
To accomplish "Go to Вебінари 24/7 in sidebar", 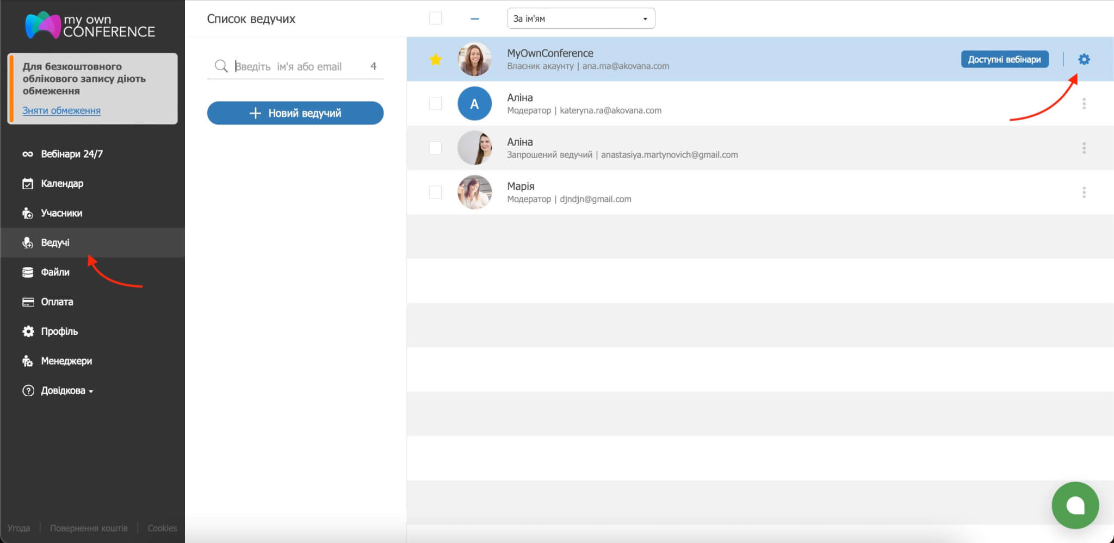I will point(71,154).
